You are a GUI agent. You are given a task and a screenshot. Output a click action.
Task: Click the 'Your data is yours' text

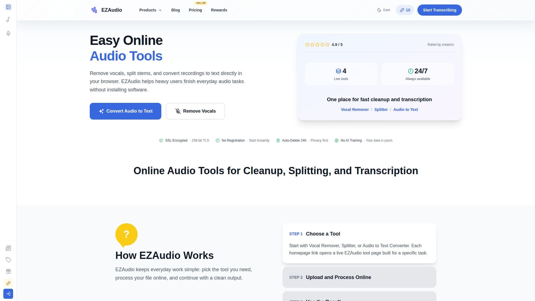coord(379,140)
